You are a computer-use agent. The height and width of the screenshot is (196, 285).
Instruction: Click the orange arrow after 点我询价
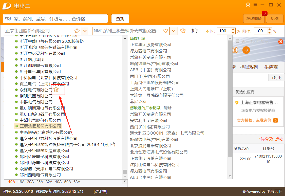[276, 120]
